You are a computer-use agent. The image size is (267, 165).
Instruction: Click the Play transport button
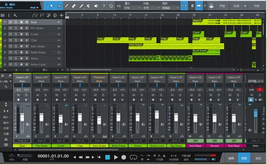pyautogui.click(x=116, y=157)
